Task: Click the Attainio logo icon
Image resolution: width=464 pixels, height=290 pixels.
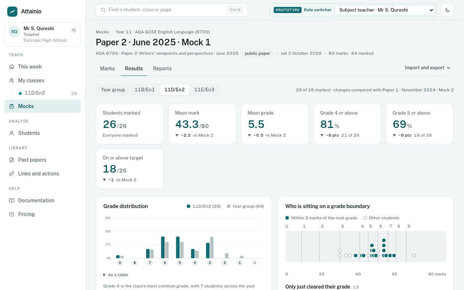Action: pos(12,12)
